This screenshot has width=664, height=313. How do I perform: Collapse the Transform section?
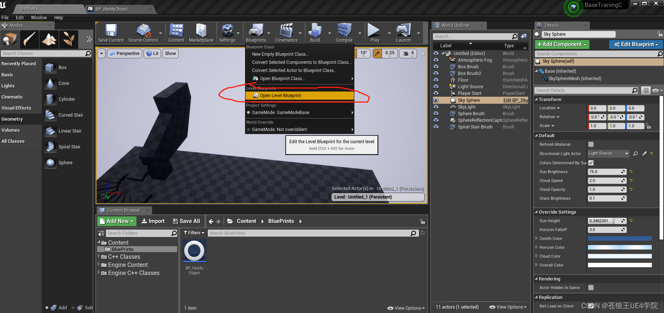(x=536, y=100)
